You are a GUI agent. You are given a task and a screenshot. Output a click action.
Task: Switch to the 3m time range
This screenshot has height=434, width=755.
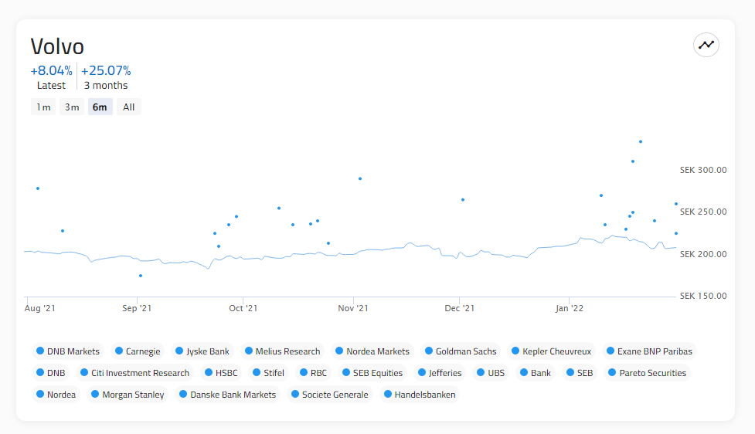tap(72, 107)
